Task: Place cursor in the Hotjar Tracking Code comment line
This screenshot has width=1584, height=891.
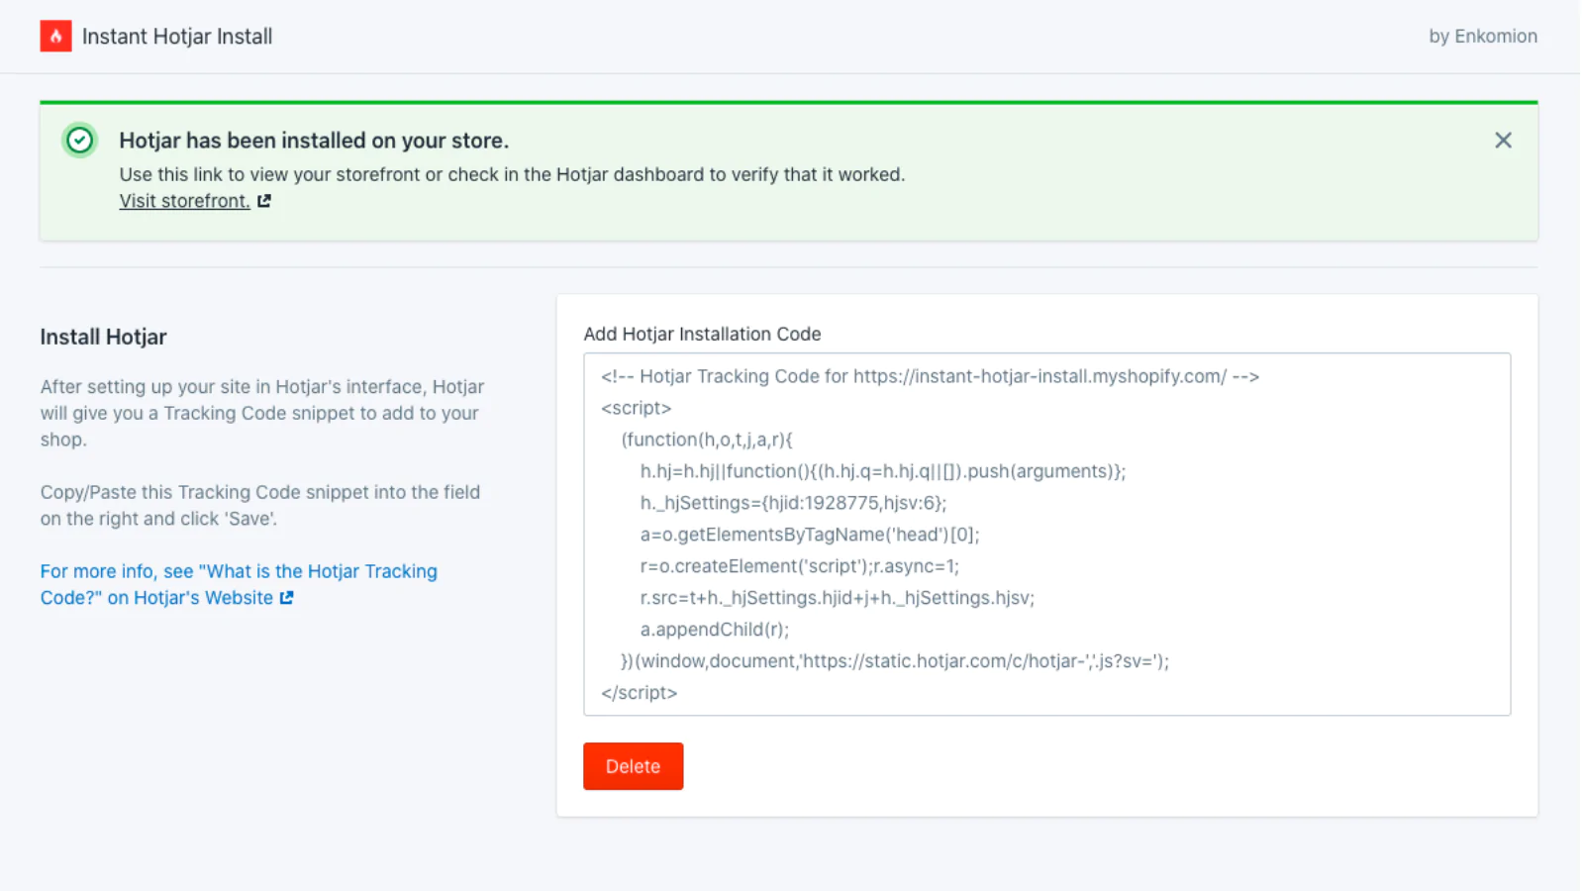Action: click(929, 376)
